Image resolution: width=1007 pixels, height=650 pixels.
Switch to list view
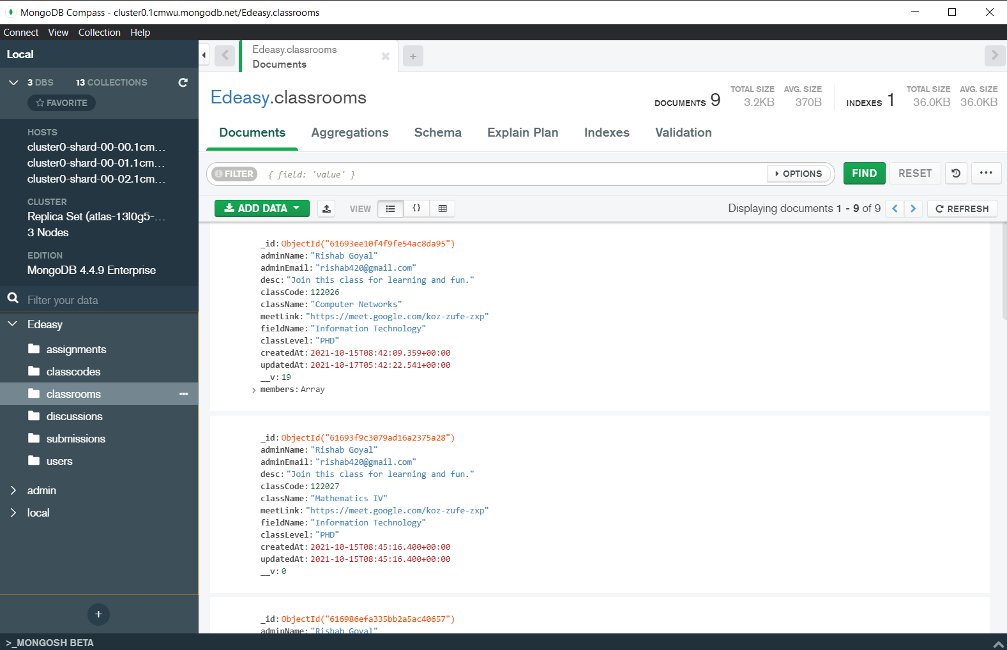click(x=390, y=209)
